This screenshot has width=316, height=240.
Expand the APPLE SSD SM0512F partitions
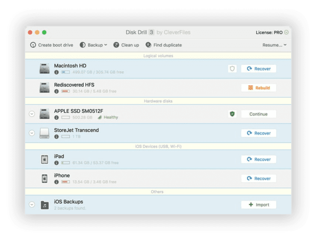pyautogui.click(x=32, y=114)
